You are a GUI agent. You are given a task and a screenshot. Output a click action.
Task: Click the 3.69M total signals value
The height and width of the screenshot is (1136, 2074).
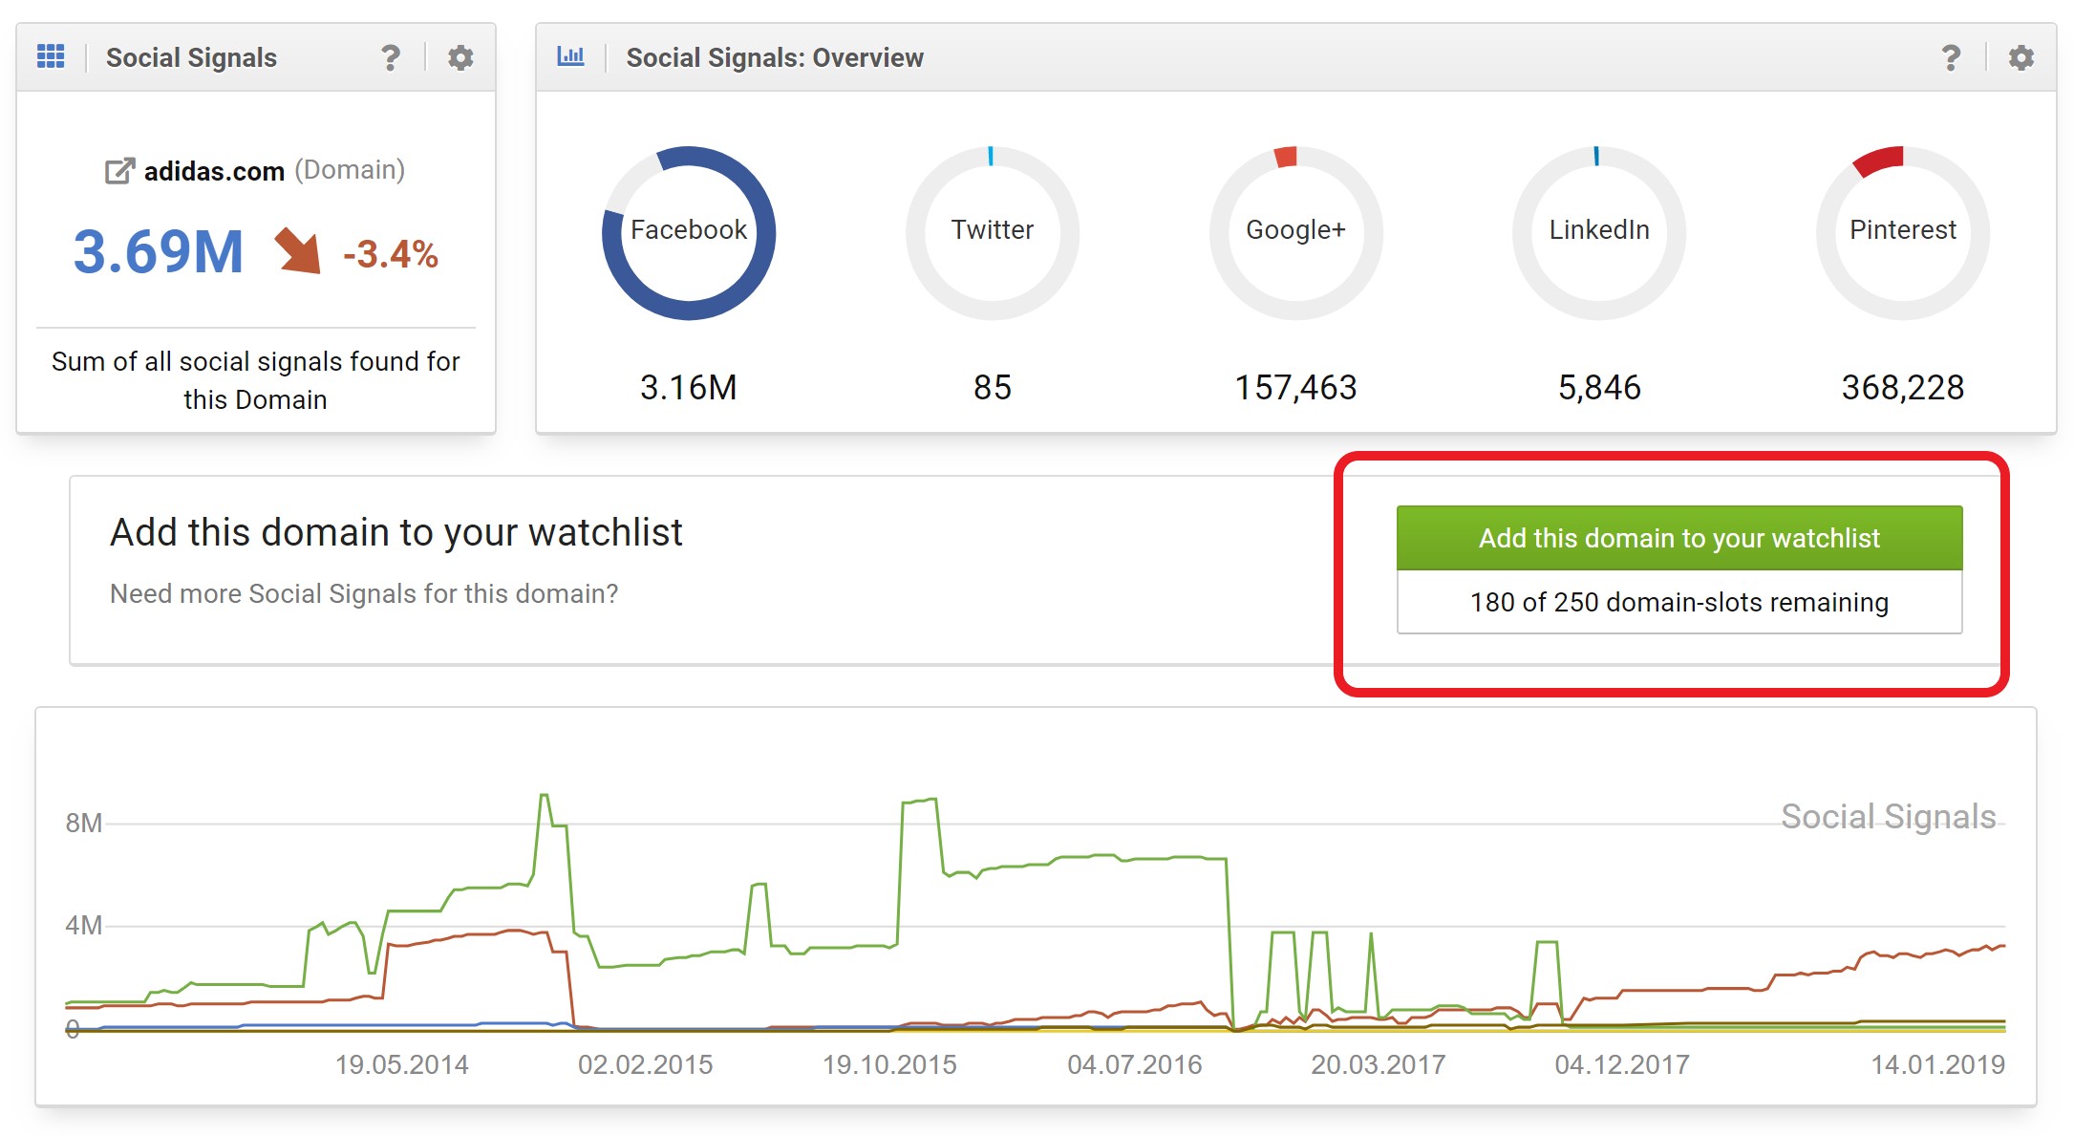[159, 252]
